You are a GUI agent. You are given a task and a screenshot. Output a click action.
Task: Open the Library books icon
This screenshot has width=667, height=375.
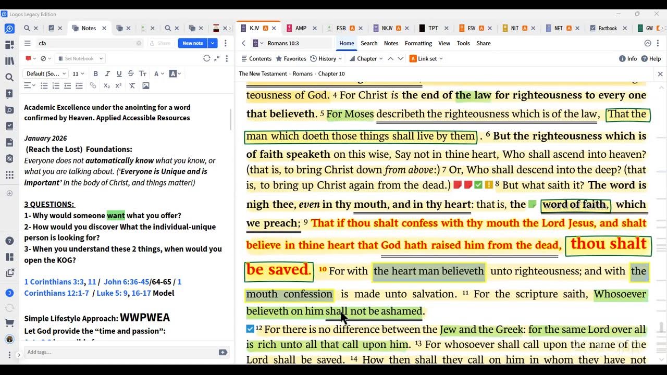coord(9,61)
